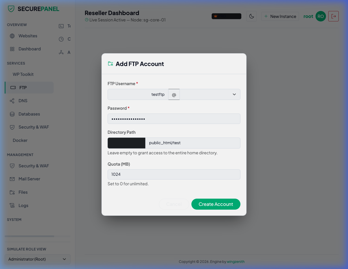Select the FTP drive icon in sidebar
The width and height of the screenshot is (348, 269).
(x=13, y=87)
